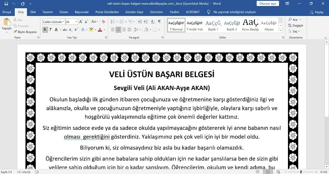Toggle italic with the T button
The height and width of the screenshot is (174, 329).
pos(50,30)
